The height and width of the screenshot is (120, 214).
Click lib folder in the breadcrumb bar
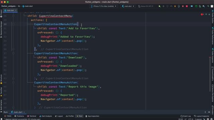pos(19,6)
